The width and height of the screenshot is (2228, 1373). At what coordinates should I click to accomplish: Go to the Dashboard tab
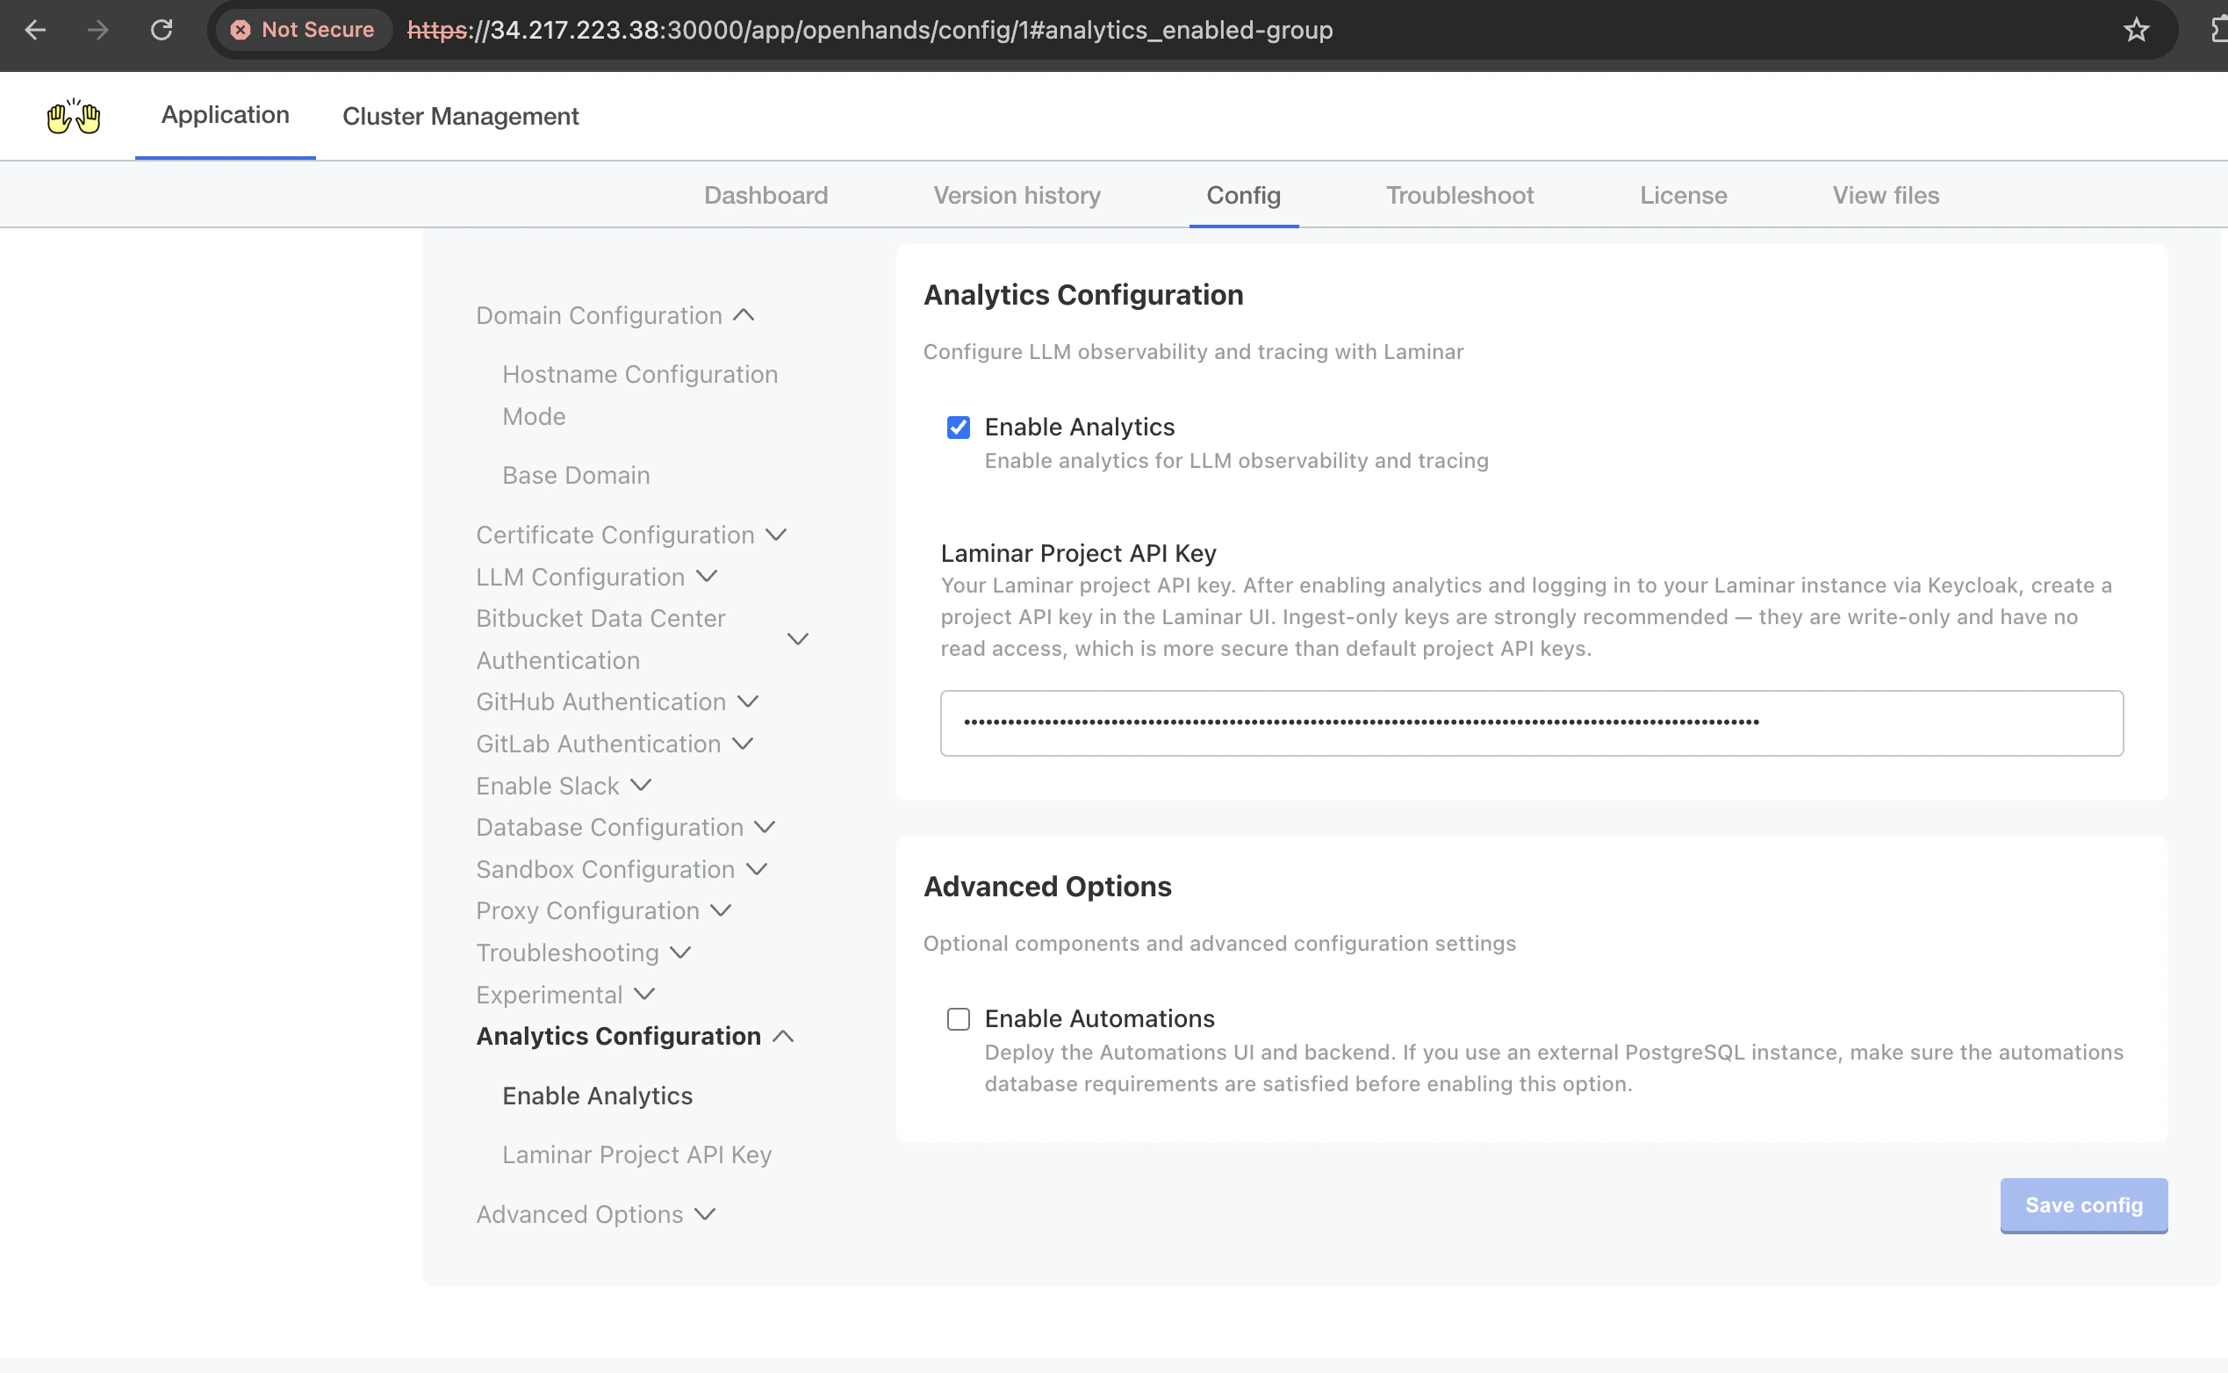pos(765,195)
